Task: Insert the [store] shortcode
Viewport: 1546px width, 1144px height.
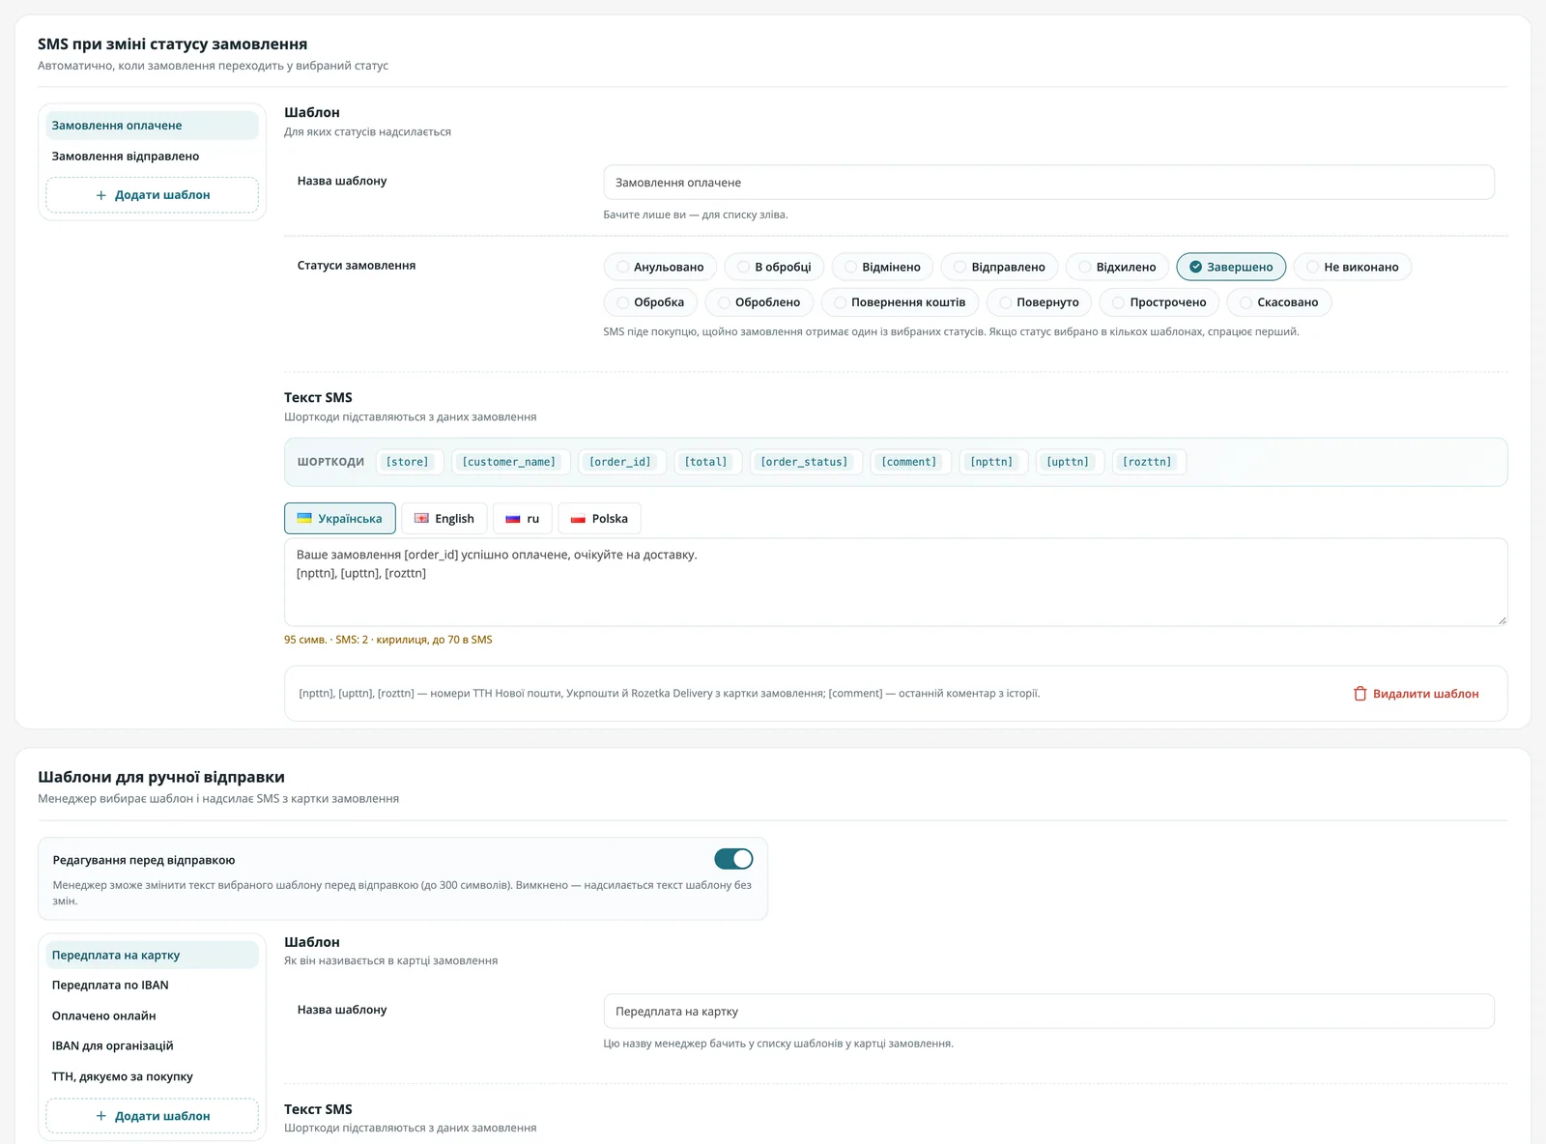Action: (x=408, y=462)
